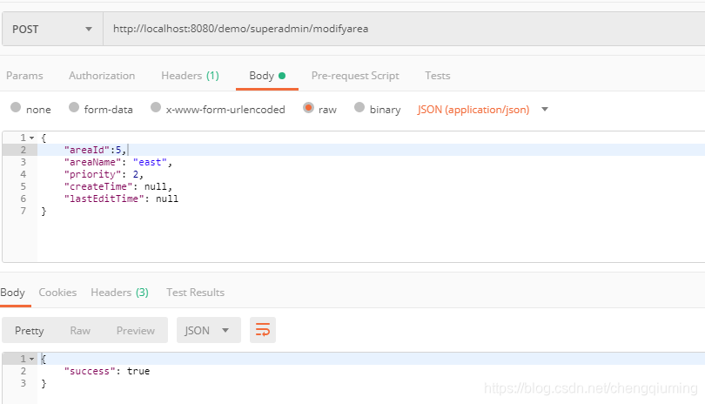
Task: Click line number 7 in request editor gutter
Action: [23, 211]
